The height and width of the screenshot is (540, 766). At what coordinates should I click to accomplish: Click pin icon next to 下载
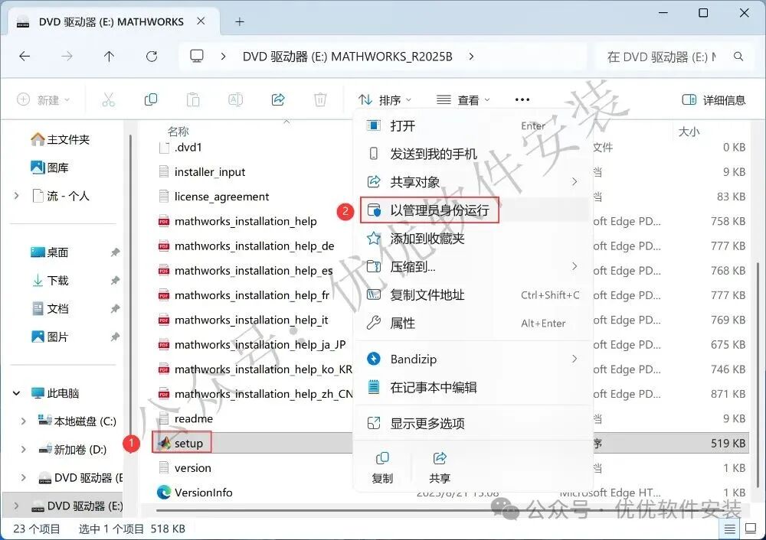115,281
